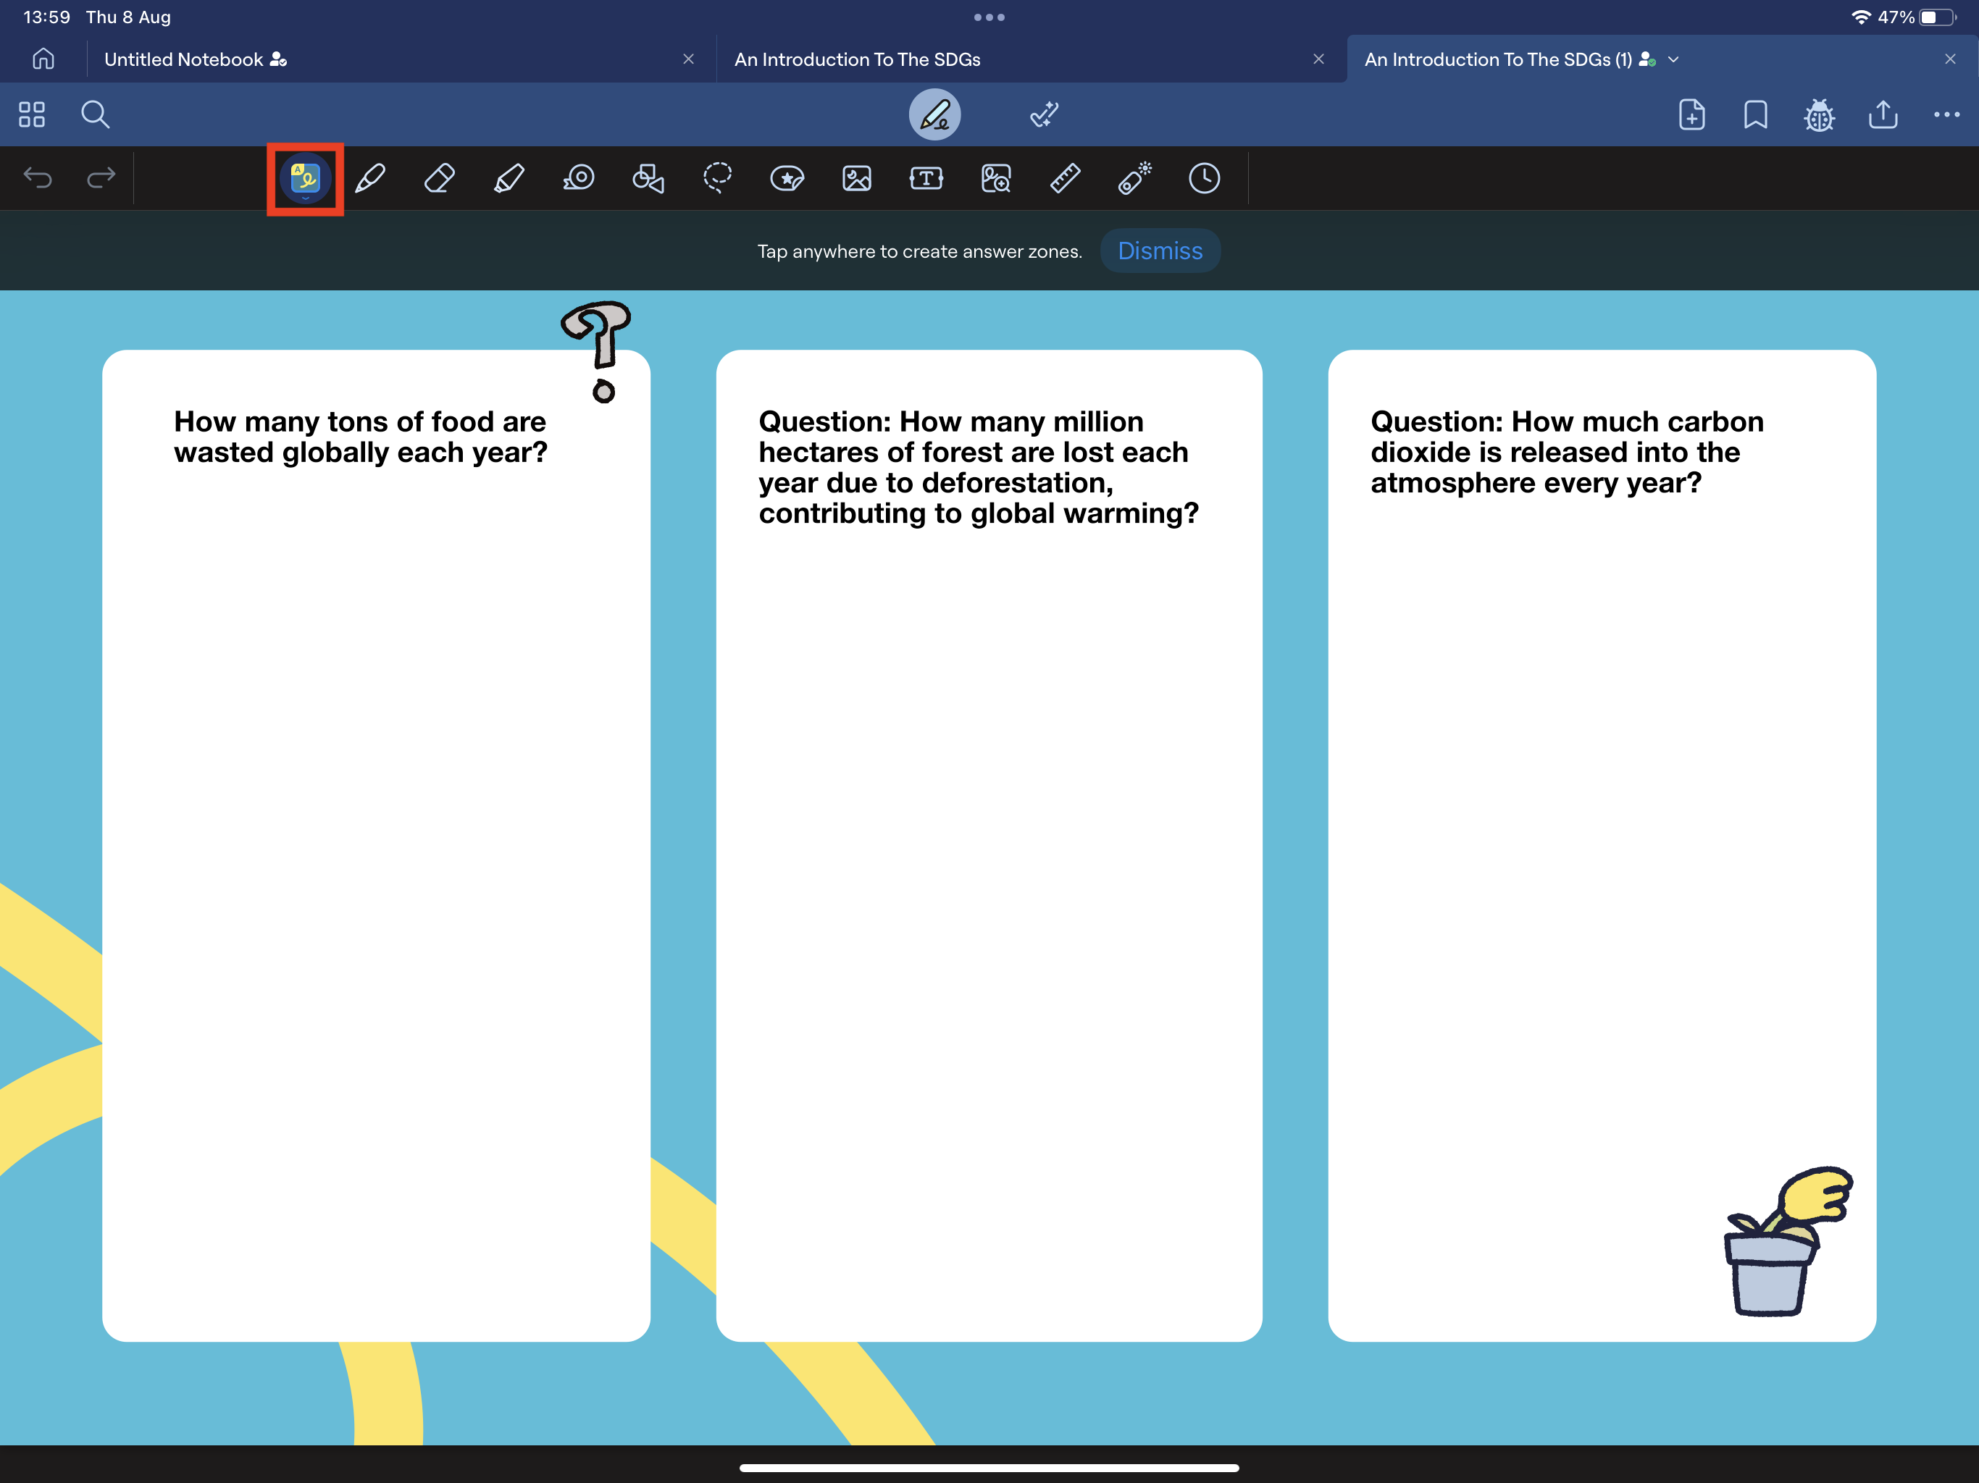Switch to the Untitled Notebook tab

point(183,60)
